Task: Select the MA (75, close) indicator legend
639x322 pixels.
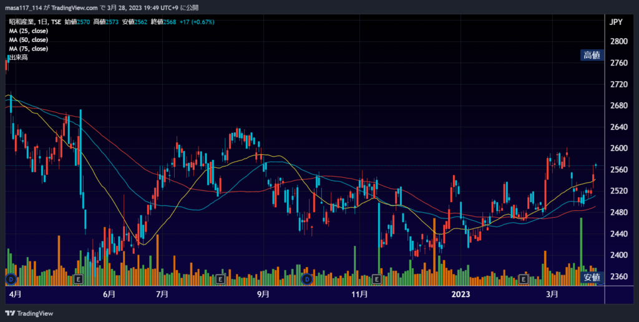Action: pyautogui.click(x=28, y=49)
